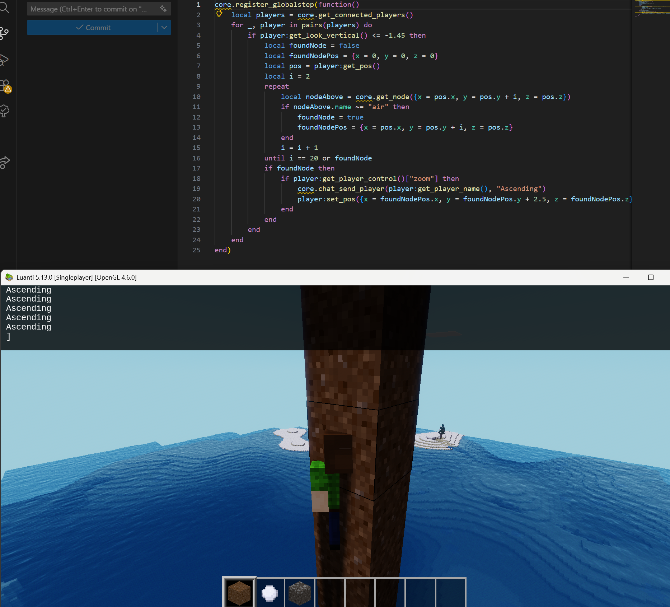Screen dimensions: 670x607
Task: Show code actions lightbulb on line 2
Action: [x=219, y=14]
